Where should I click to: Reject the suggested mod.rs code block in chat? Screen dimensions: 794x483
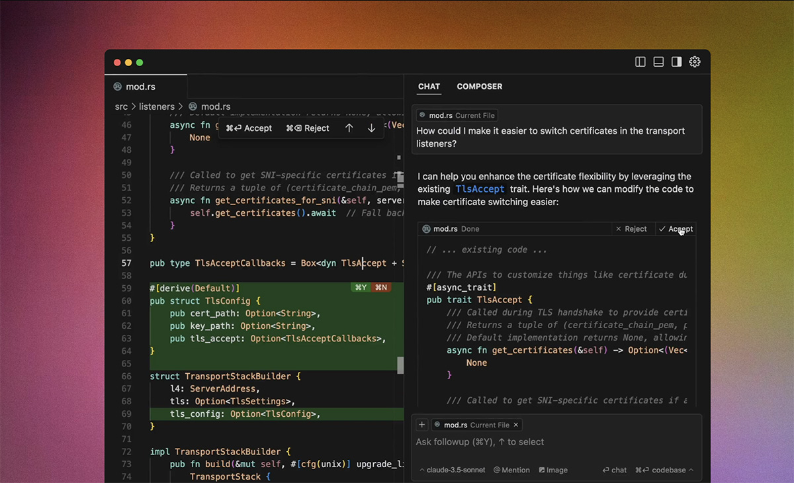coord(631,229)
